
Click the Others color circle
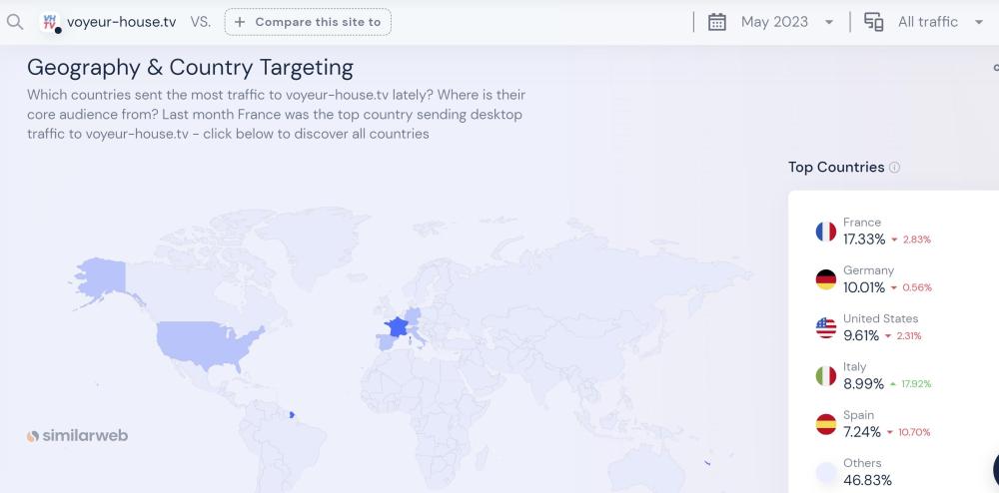825,472
